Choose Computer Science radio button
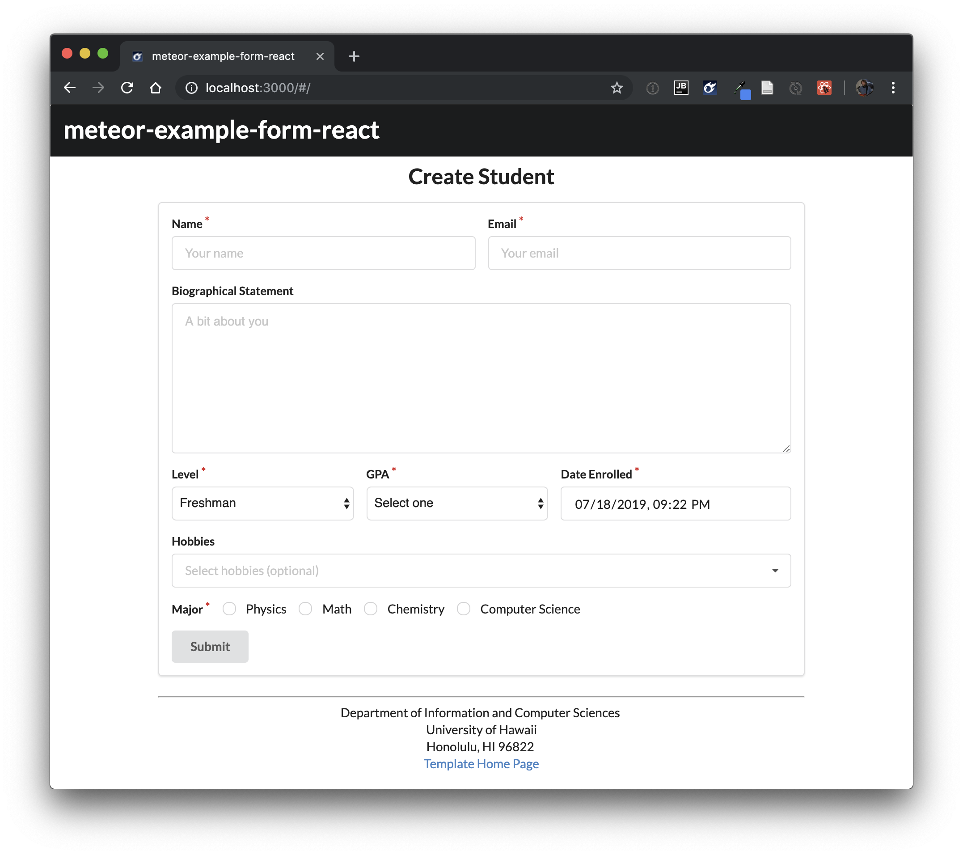The height and width of the screenshot is (855, 963). [464, 609]
